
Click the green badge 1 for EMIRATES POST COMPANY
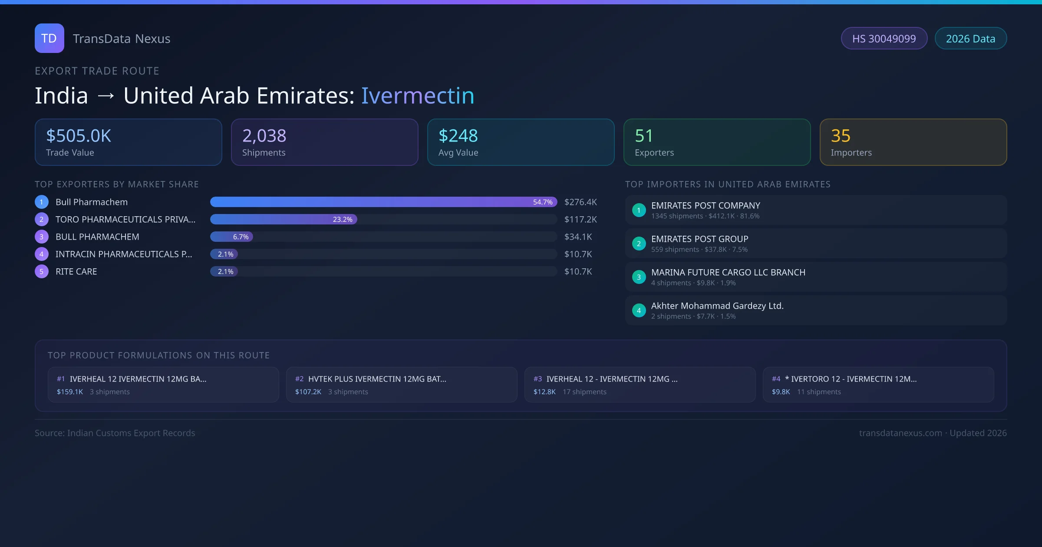pyautogui.click(x=639, y=210)
